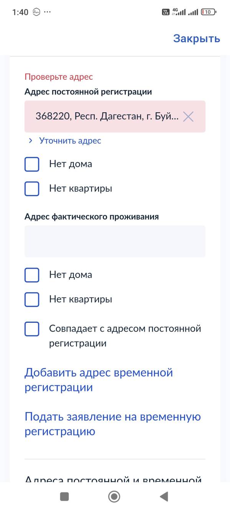The height and width of the screenshot is (511, 230).
Task: Check "Нет дома" under permanent registration address
Action: [32, 164]
